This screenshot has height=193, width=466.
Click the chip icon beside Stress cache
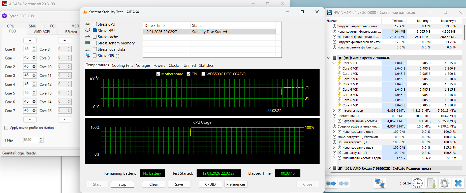click(88, 37)
